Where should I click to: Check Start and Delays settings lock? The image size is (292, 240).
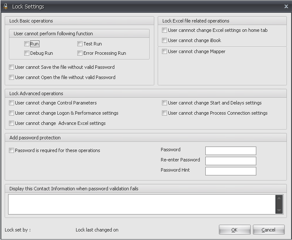click(x=164, y=103)
